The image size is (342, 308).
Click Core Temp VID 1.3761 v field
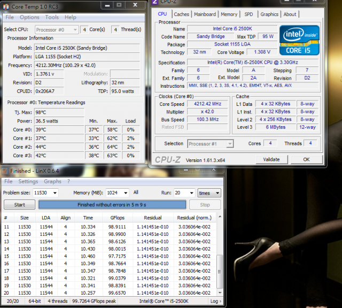pos(49,74)
